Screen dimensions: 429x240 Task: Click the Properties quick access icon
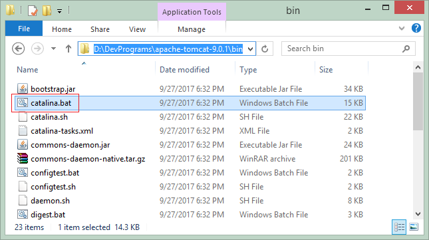[33, 11]
